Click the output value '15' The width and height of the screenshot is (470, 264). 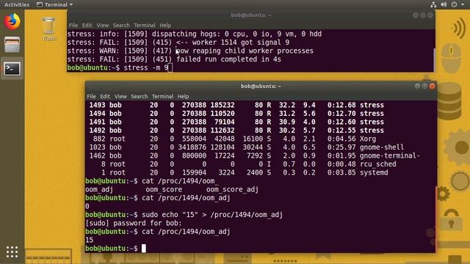(x=89, y=240)
